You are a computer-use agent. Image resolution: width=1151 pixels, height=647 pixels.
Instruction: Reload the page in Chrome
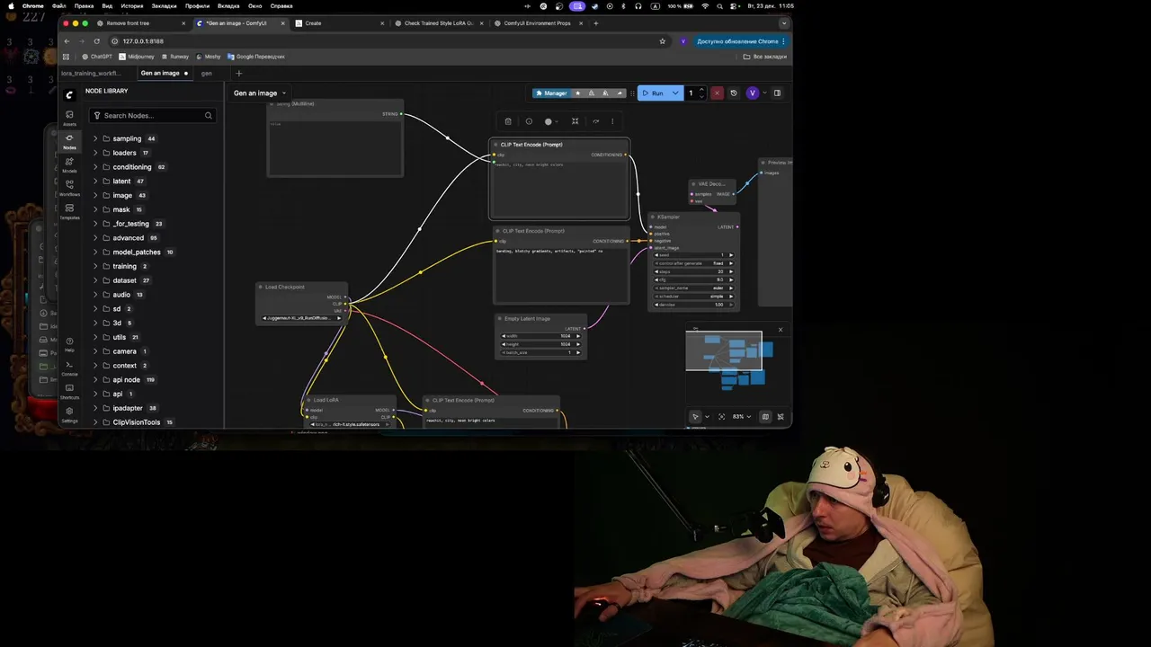(96, 41)
